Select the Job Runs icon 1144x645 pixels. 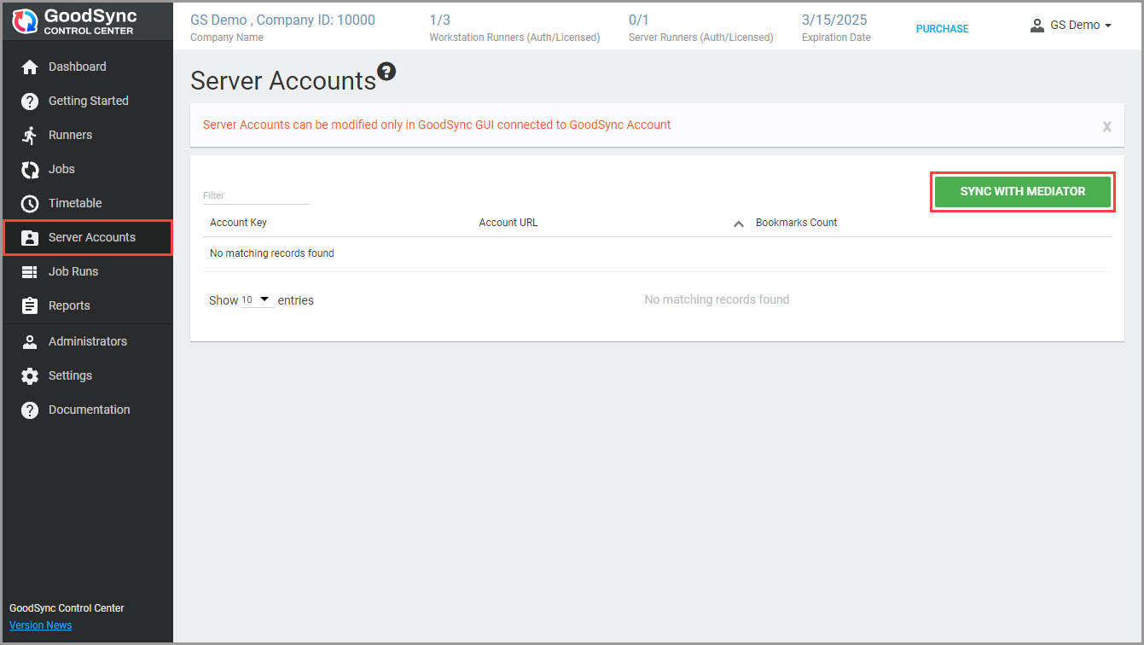(30, 271)
